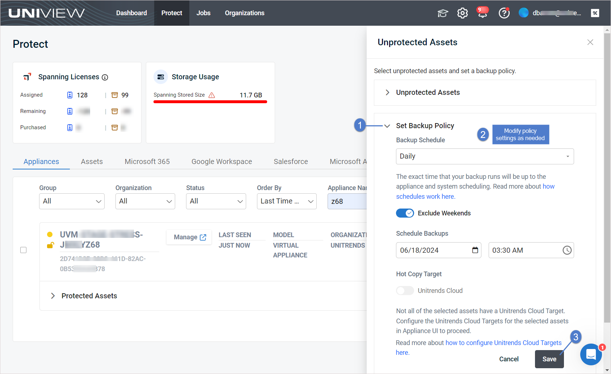Open the clock time picker icon
Image resolution: width=611 pixels, height=374 pixels.
(567, 250)
